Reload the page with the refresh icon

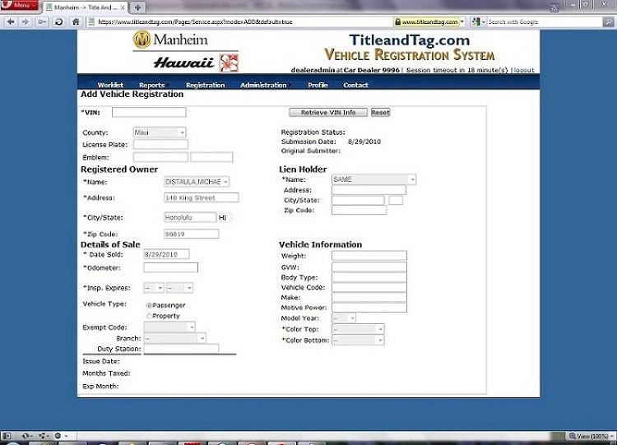59,21
